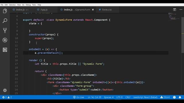Change file encoding UTF-8

tap(119, 97)
